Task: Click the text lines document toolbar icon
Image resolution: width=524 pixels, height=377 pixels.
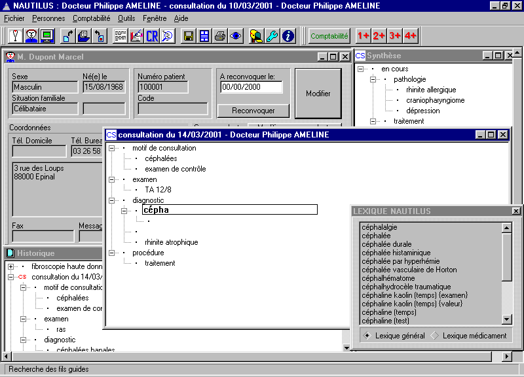Action: [120, 36]
